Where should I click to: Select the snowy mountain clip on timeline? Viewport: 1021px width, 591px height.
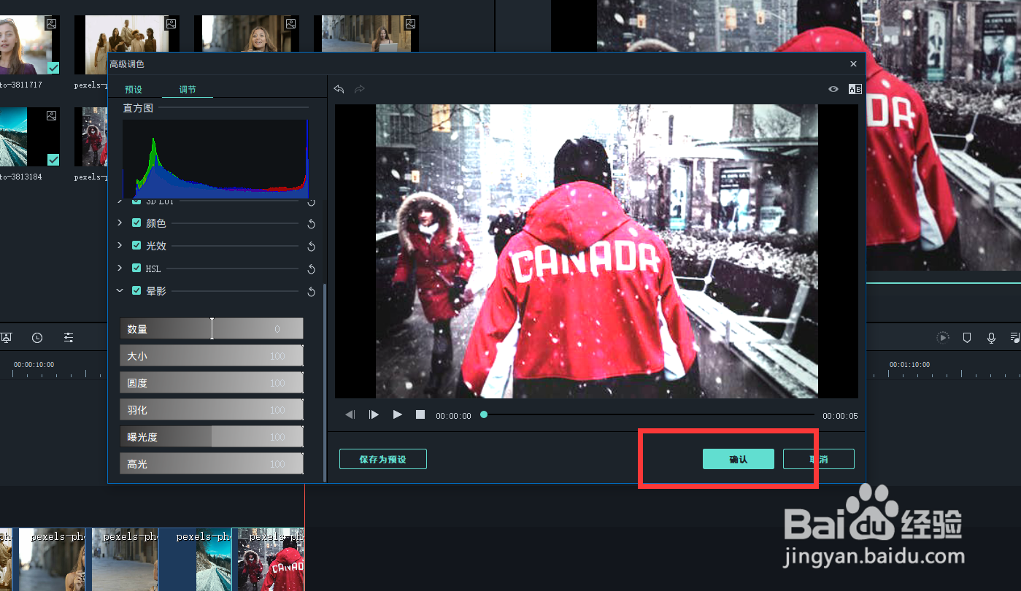pyautogui.click(x=195, y=560)
